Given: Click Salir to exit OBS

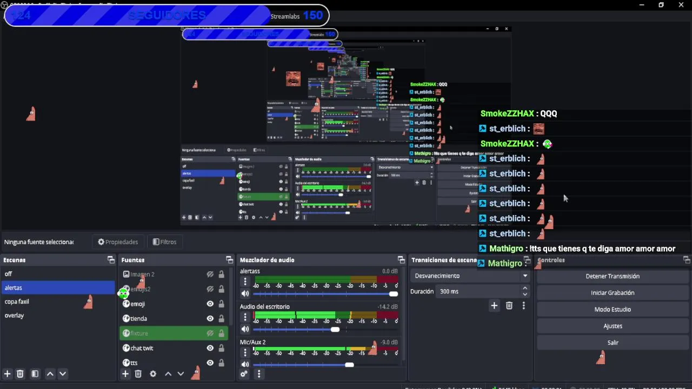Looking at the screenshot, I should tap(613, 343).
